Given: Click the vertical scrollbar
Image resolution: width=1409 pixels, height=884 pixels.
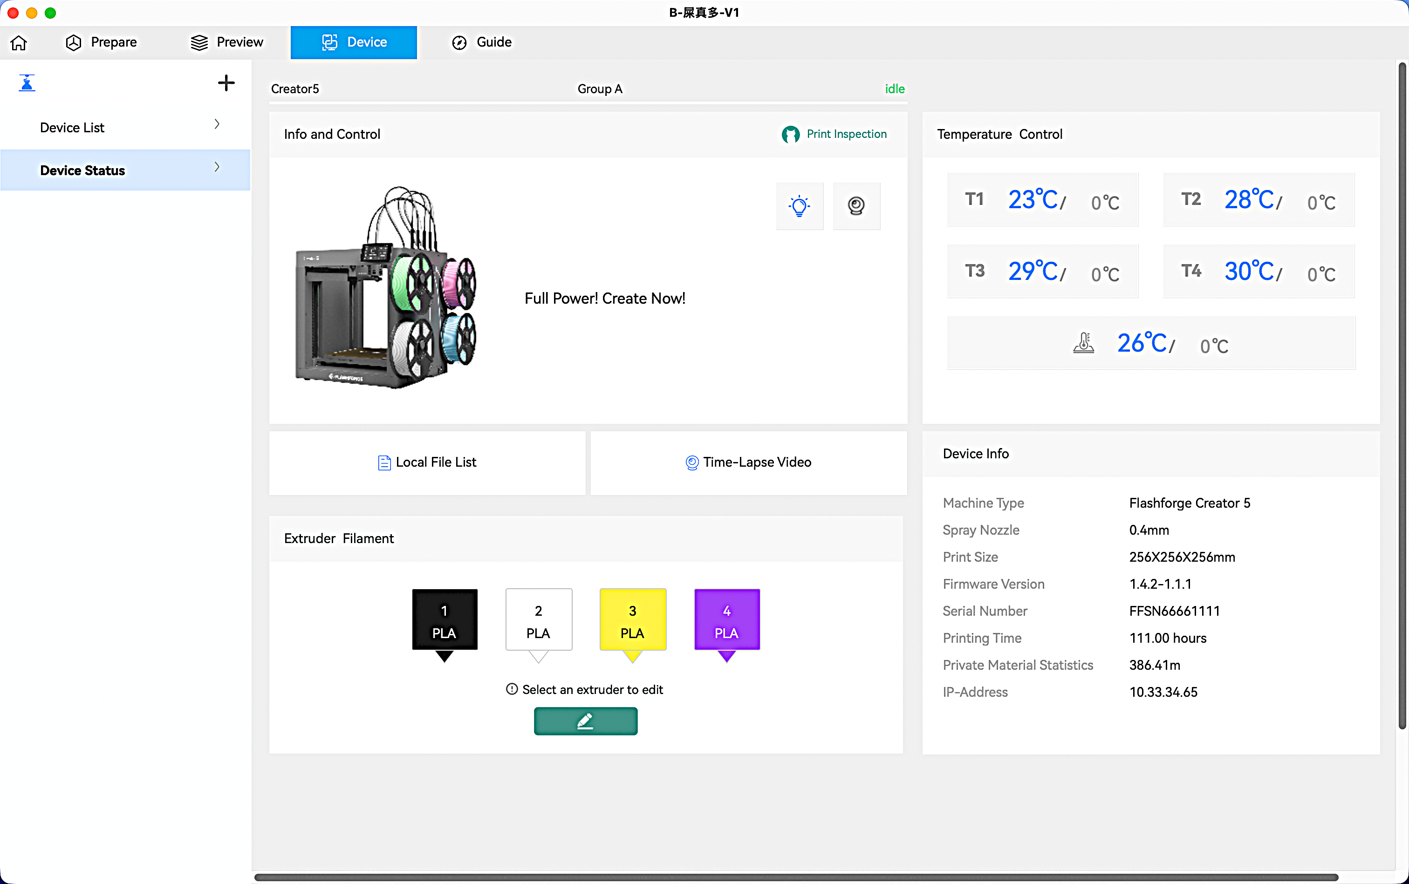Looking at the screenshot, I should click(x=1402, y=396).
